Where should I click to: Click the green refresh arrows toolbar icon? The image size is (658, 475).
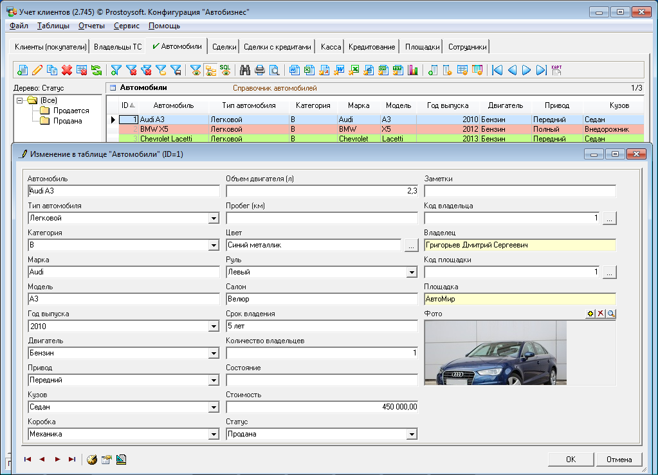point(96,70)
